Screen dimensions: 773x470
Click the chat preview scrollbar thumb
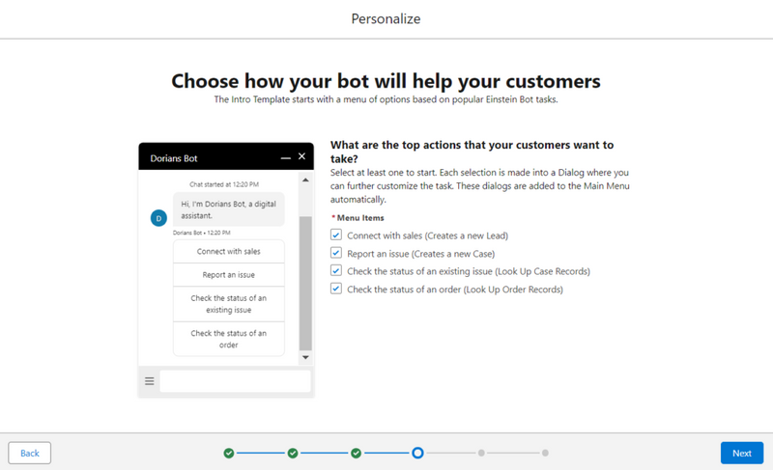coord(305,283)
